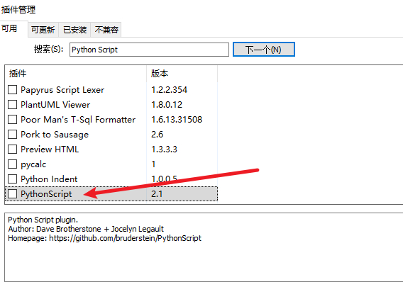Tick the Python Indent checkbox
The image size is (403, 282).
[x=12, y=179]
